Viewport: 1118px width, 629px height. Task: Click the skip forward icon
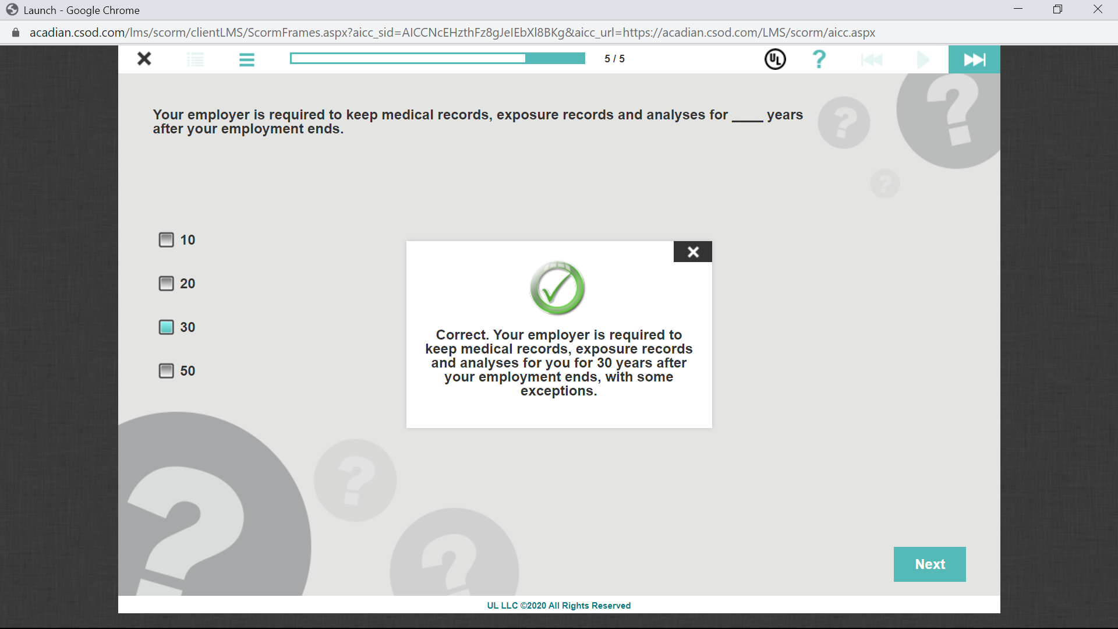(974, 59)
